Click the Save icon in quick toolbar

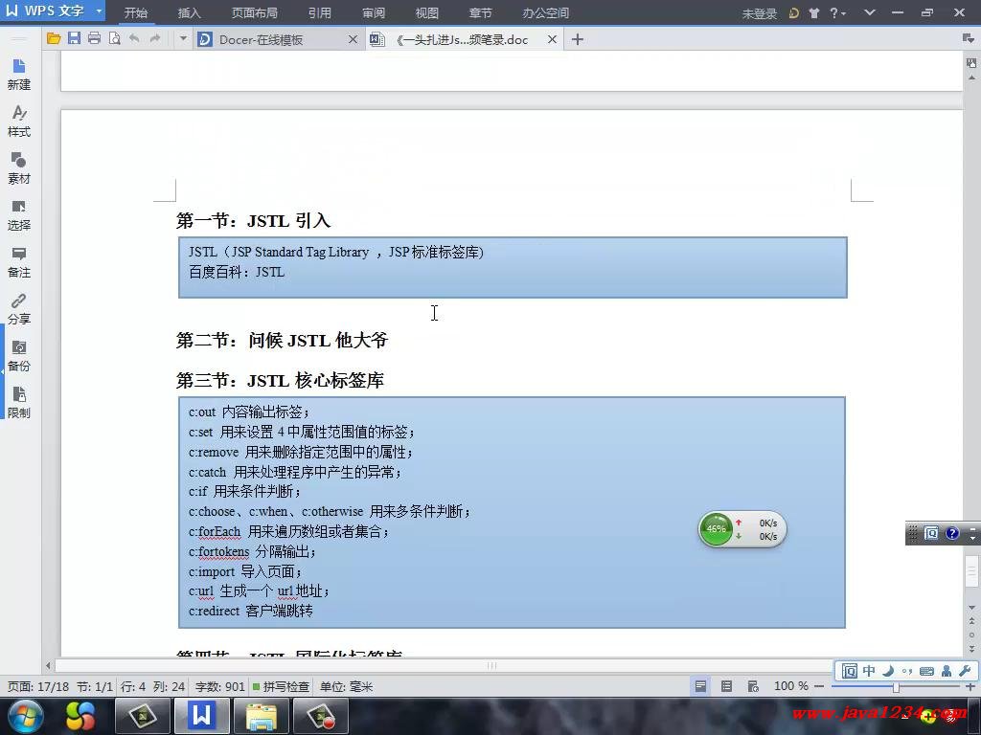point(74,39)
